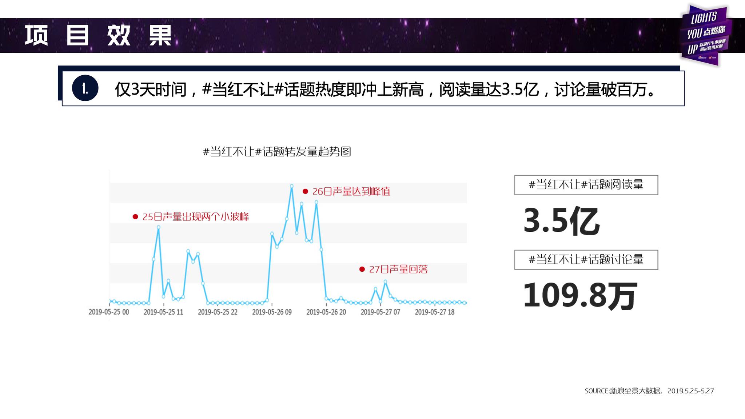745x419 pixels.
Task: Click the first peak data point on 25th
Action: [158, 227]
